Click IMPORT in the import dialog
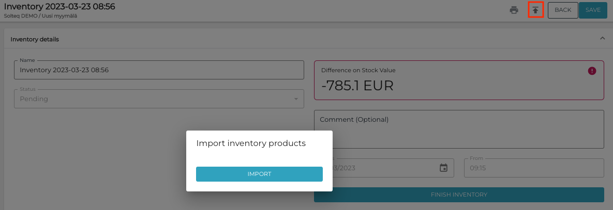613x210 pixels. pos(259,174)
